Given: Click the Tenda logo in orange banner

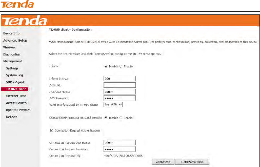Looking at the screenshot, I should [x=25, y=21].
